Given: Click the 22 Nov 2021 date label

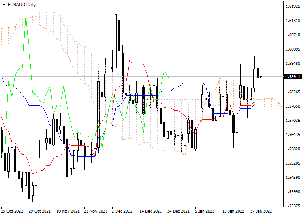Looking at the screenshot, I should point(96,211).
